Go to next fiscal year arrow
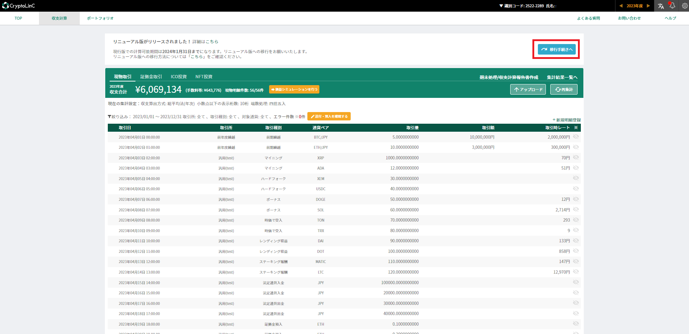The height and width of the screenshot is (334, 689). pos(648,6)
